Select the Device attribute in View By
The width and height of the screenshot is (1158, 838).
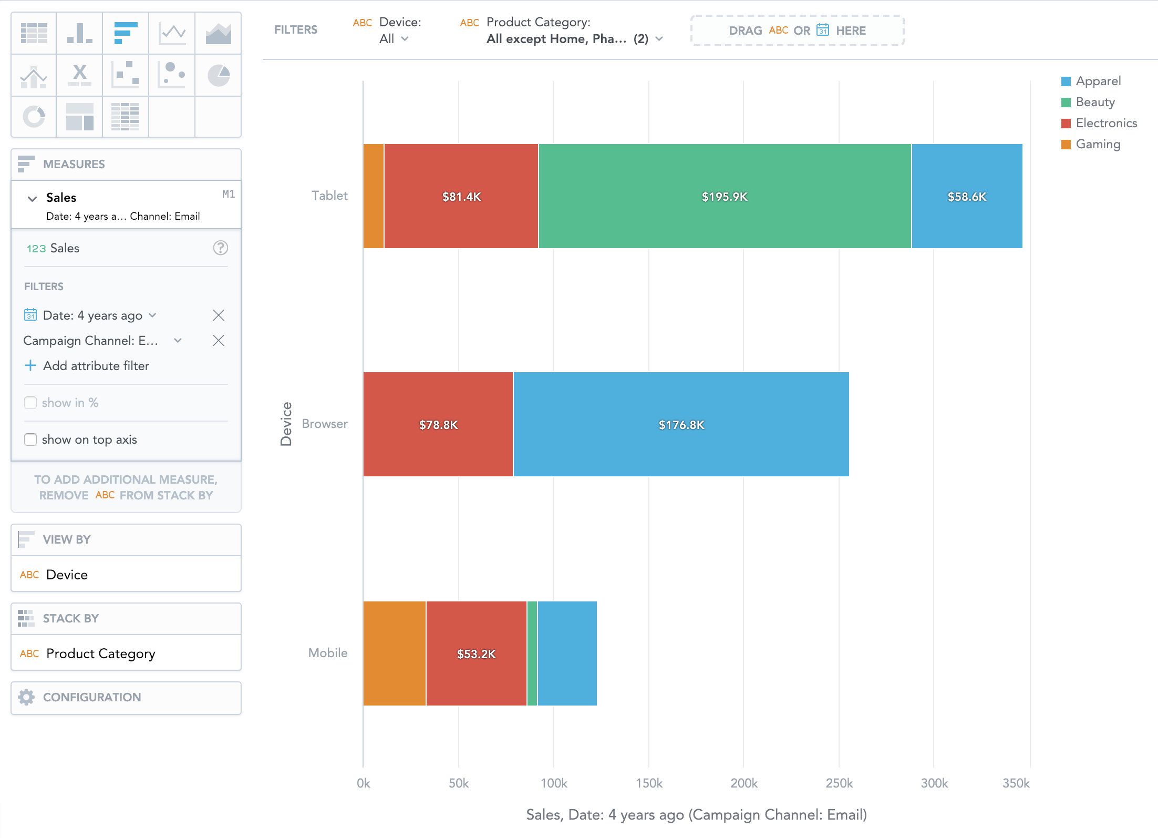(x=126, y=574)
